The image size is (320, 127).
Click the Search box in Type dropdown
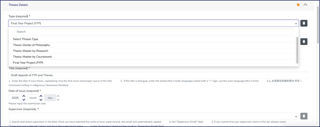click(153, 32)
